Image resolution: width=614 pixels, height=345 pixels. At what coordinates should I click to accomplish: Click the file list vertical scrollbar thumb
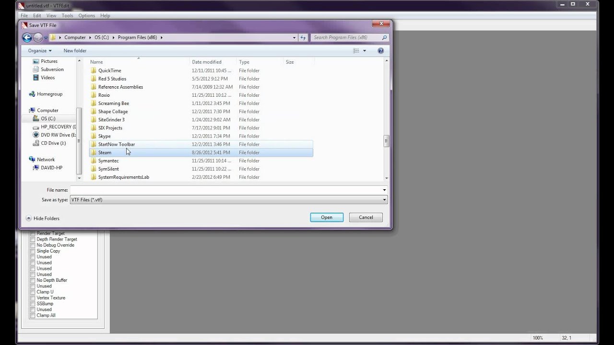coord(386,141)
